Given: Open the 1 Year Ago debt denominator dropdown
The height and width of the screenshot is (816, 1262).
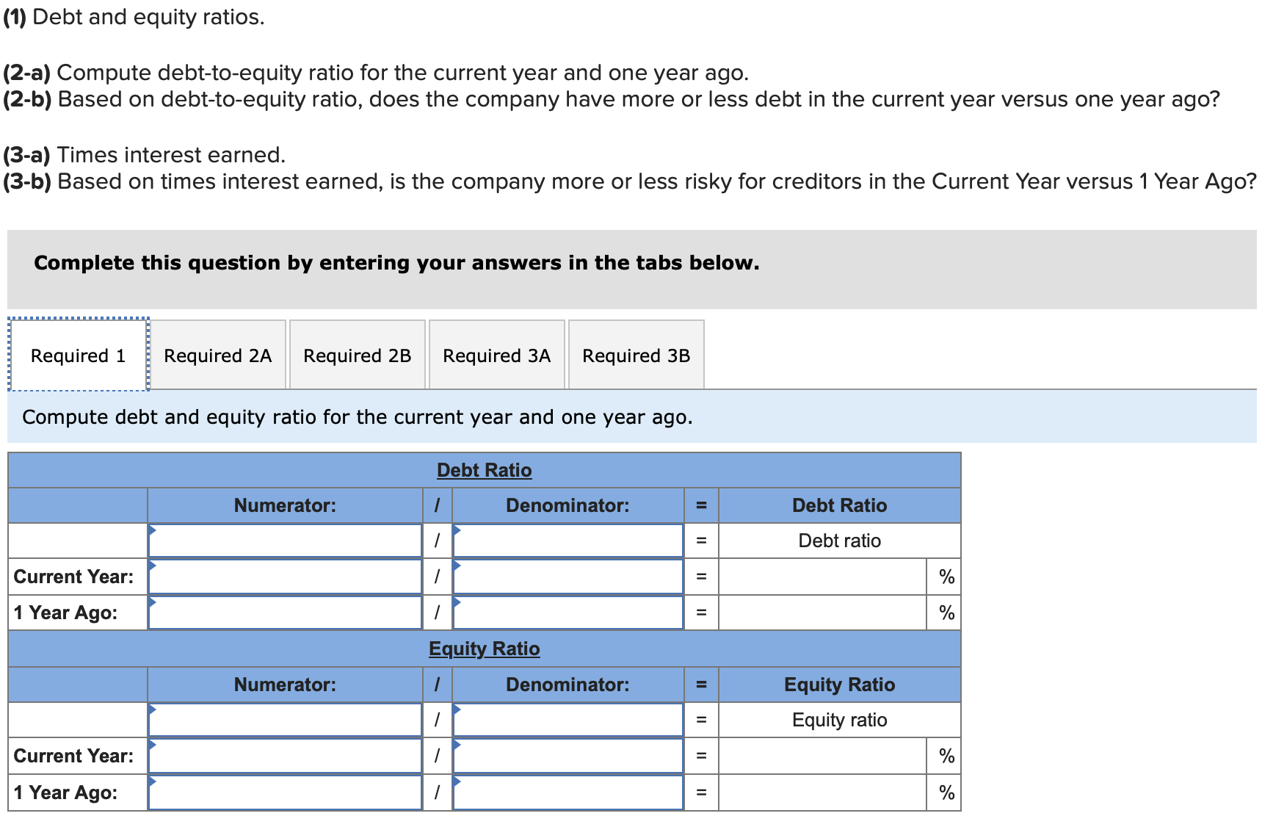Looking at the screenshot, I should (567, 612).
